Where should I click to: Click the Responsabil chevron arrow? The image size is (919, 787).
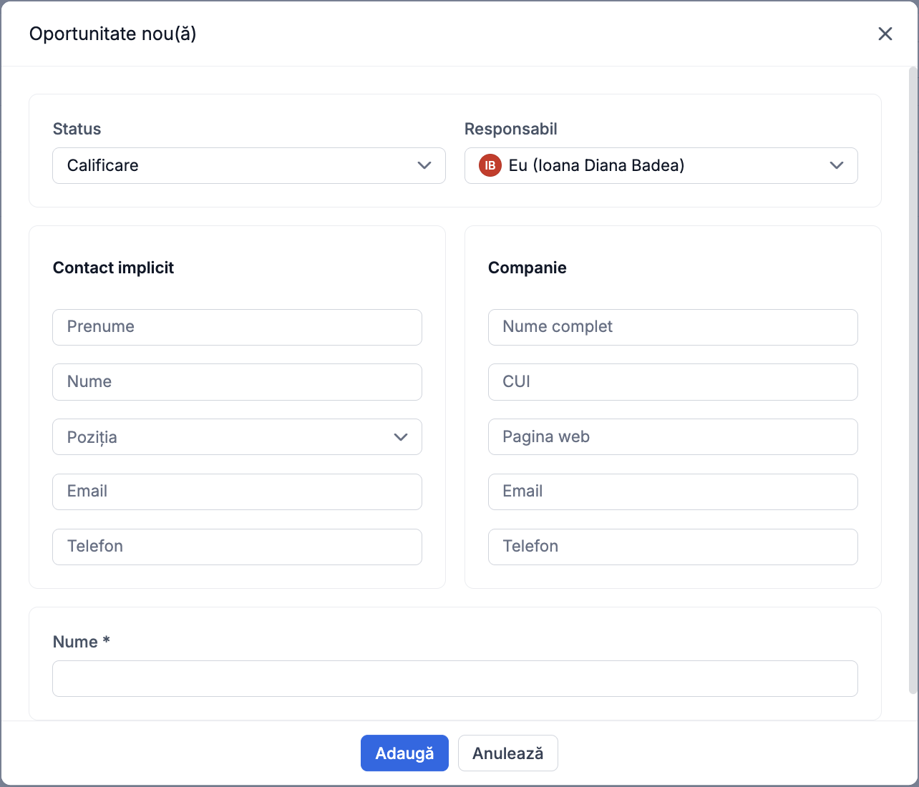837,165
